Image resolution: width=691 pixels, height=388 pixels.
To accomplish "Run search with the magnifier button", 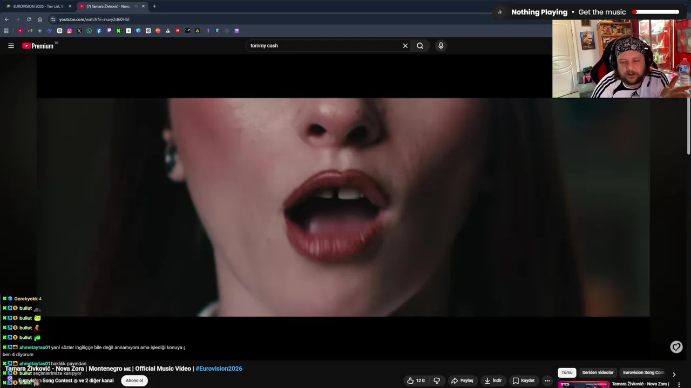I will [x=420, y=46].
